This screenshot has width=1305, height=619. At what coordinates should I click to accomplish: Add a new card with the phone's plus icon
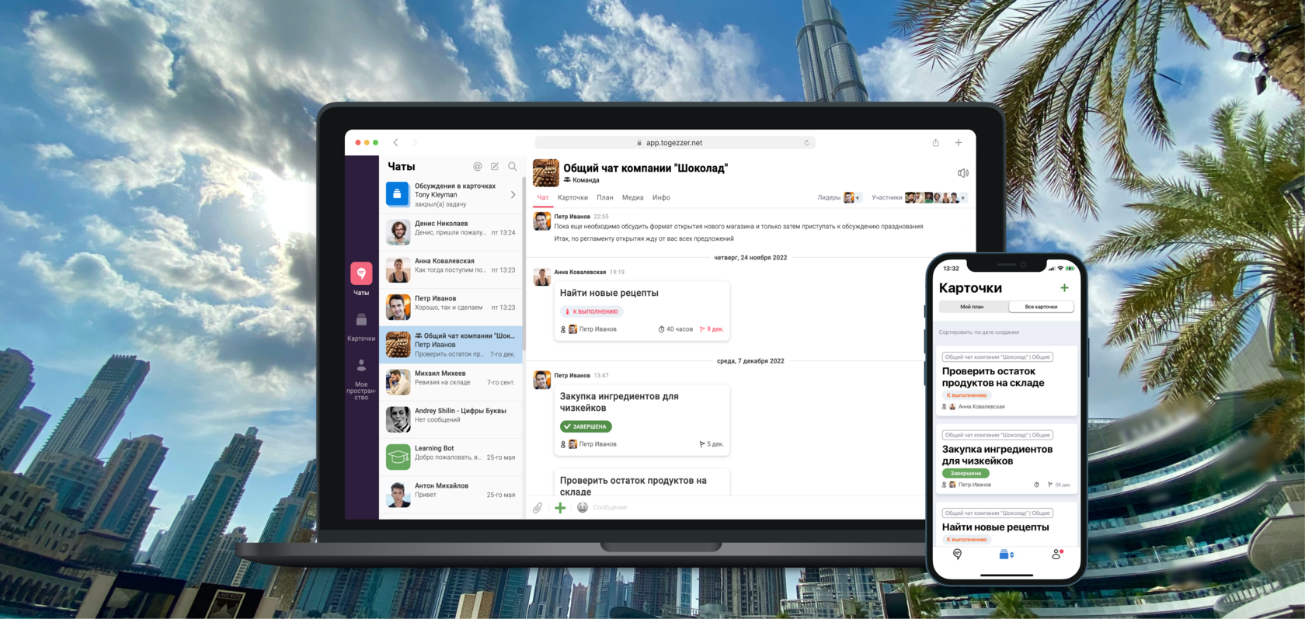(x=1064, y=288)
